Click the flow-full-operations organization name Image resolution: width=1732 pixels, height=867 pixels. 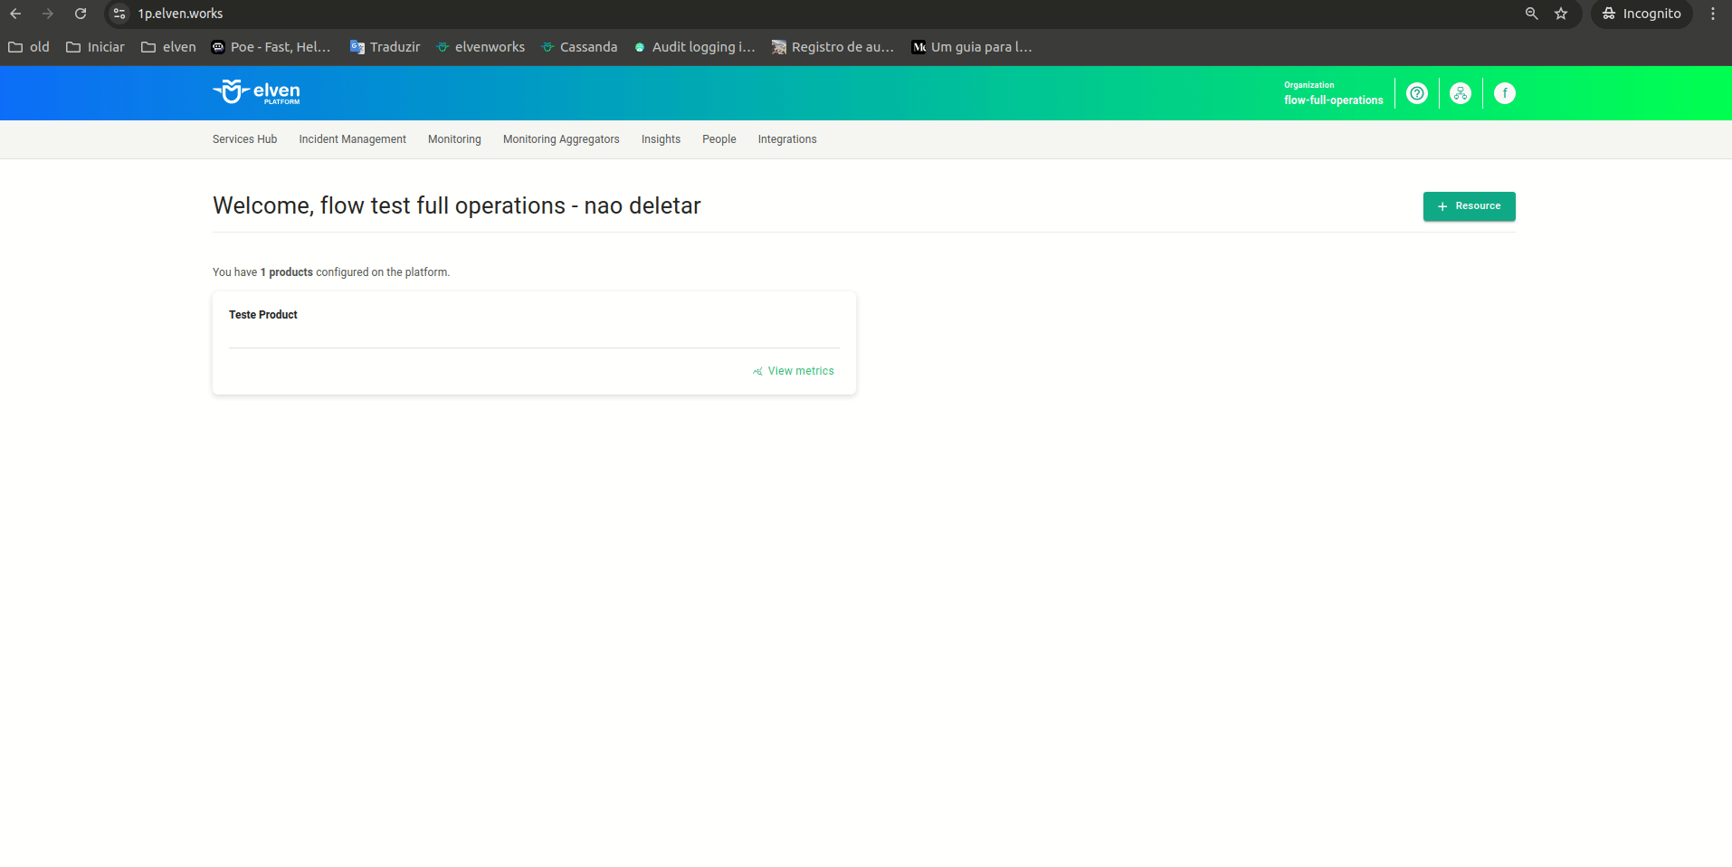(x=1334, y=100)
